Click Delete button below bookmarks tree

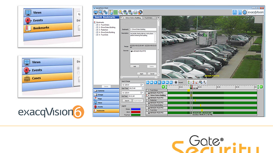pyautogui.click(x=106, y=86)
